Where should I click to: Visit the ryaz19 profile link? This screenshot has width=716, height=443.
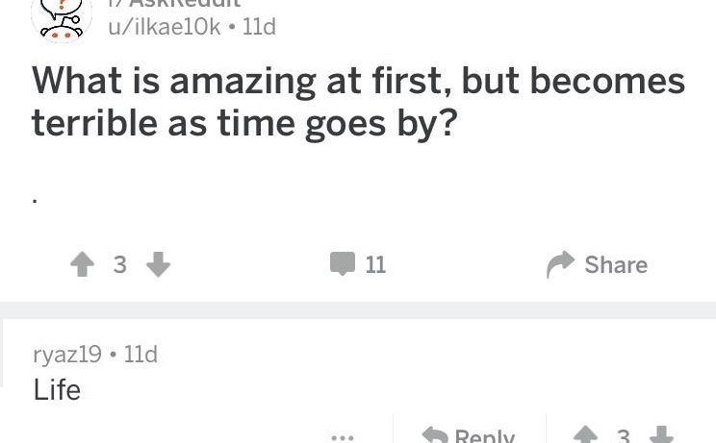coord(66,355)
